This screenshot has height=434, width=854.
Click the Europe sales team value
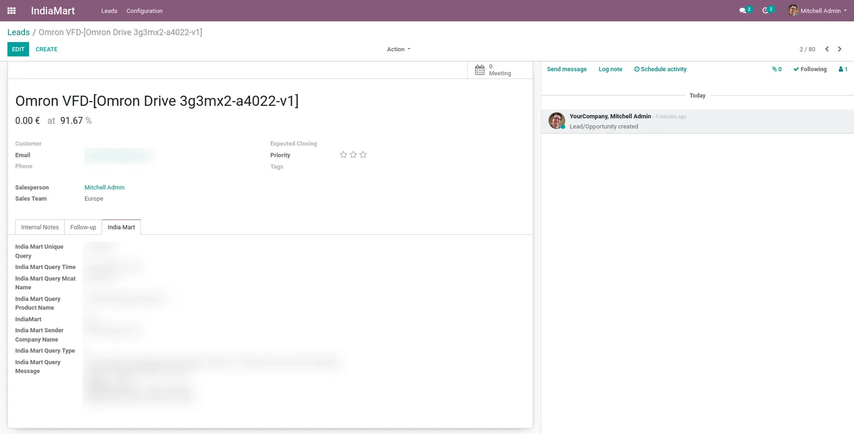point(94,199)
